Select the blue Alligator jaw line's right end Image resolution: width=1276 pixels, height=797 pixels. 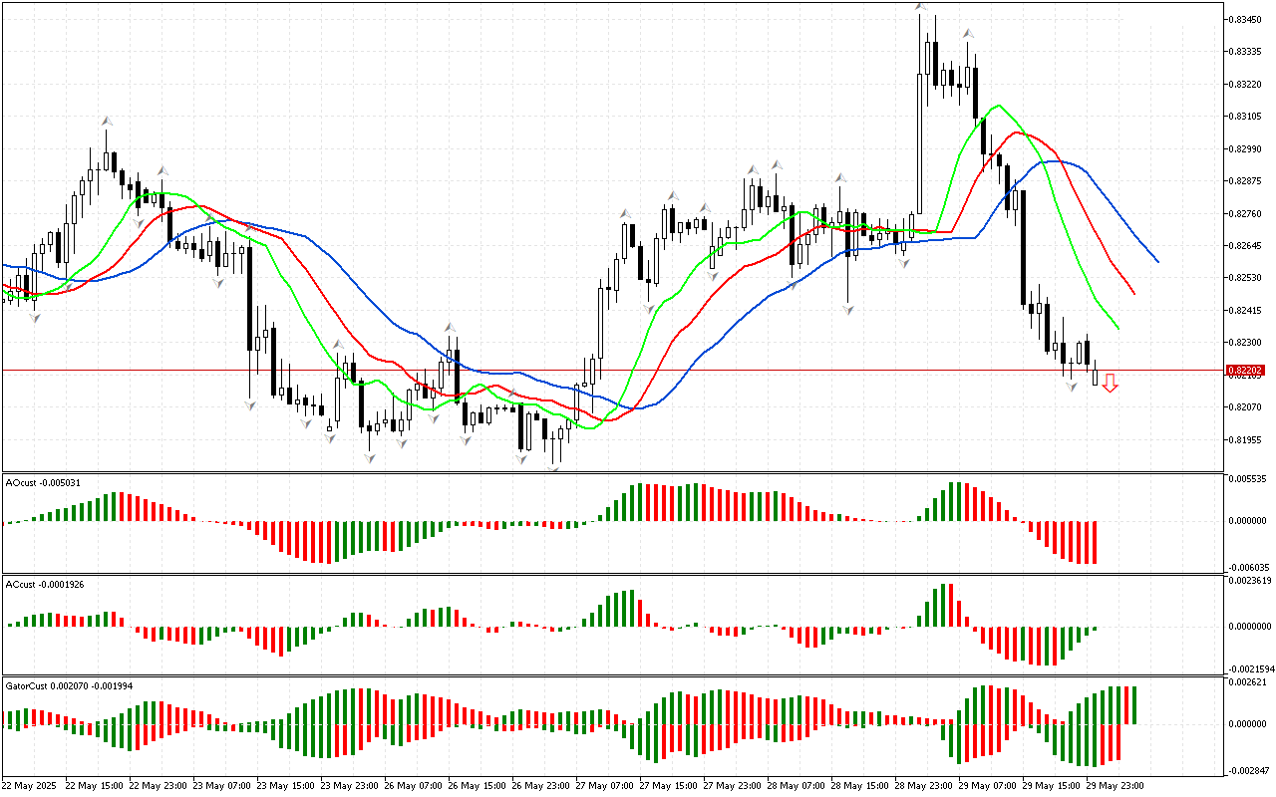point(1156,261)
